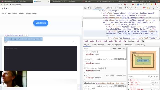Open the Event Listeners tab
Viewport: 160px width, 90px height.
[x=98, y=45]
